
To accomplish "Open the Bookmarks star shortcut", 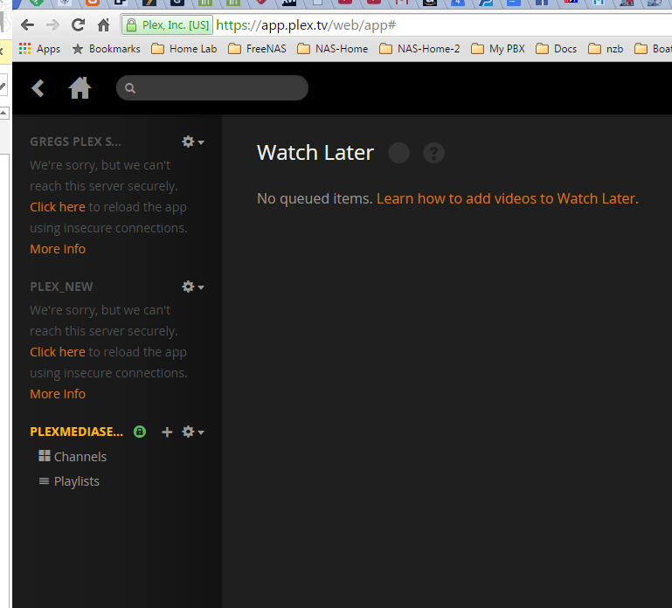I will (x=106, y=49).
